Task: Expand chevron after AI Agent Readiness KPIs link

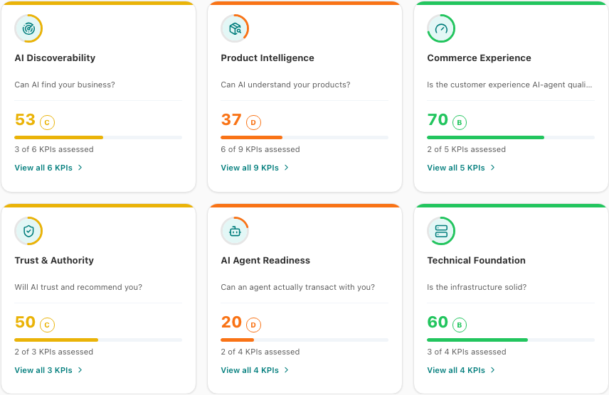Action: coord(286,370)
